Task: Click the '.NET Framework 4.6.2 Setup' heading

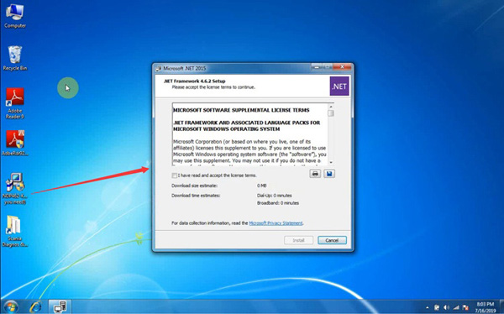Action: [195, 81]
